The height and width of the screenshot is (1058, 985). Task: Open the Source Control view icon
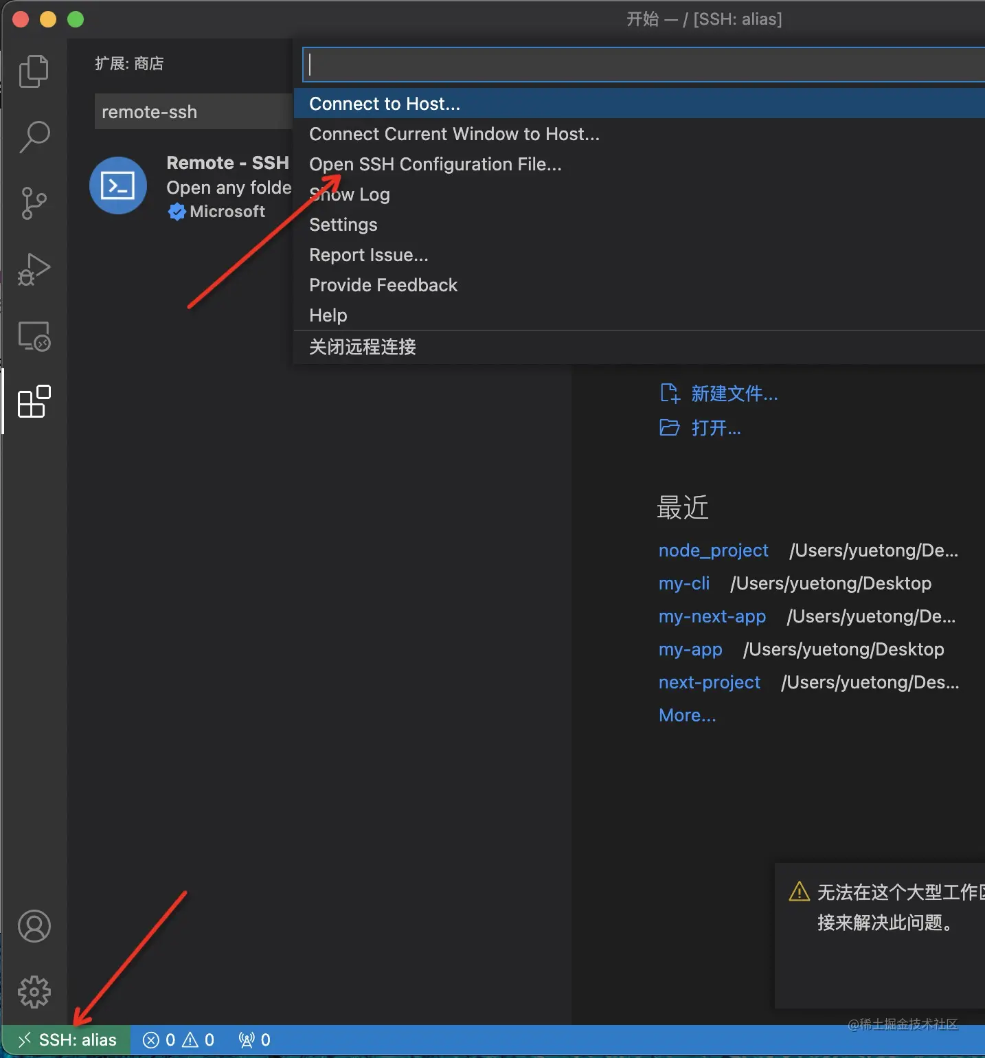click(34, 203)
